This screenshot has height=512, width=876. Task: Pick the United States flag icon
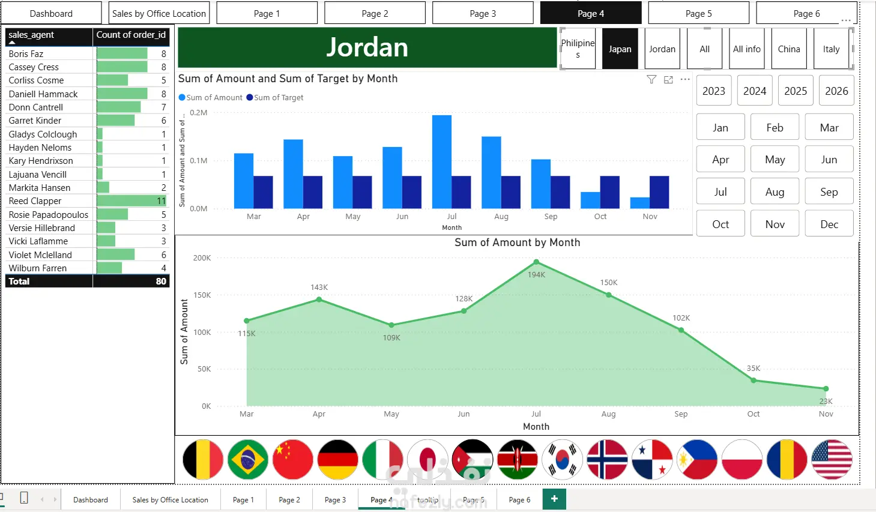832,460
